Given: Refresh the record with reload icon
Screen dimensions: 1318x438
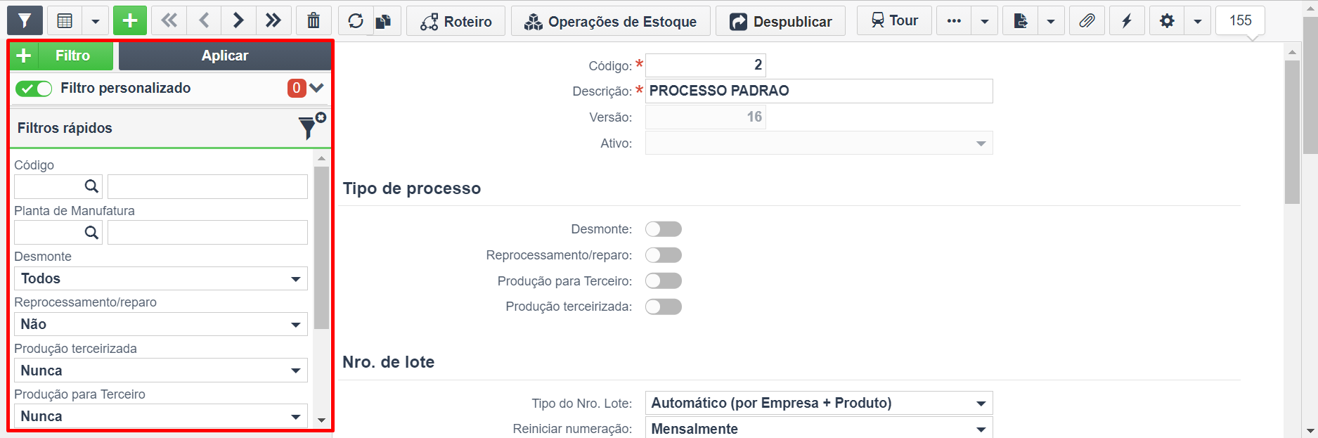Looking at the screenshot, I should coord(356,21).
